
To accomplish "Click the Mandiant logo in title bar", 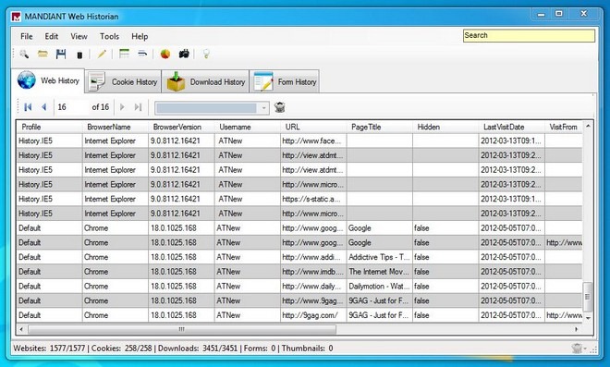I will point(16,17).
